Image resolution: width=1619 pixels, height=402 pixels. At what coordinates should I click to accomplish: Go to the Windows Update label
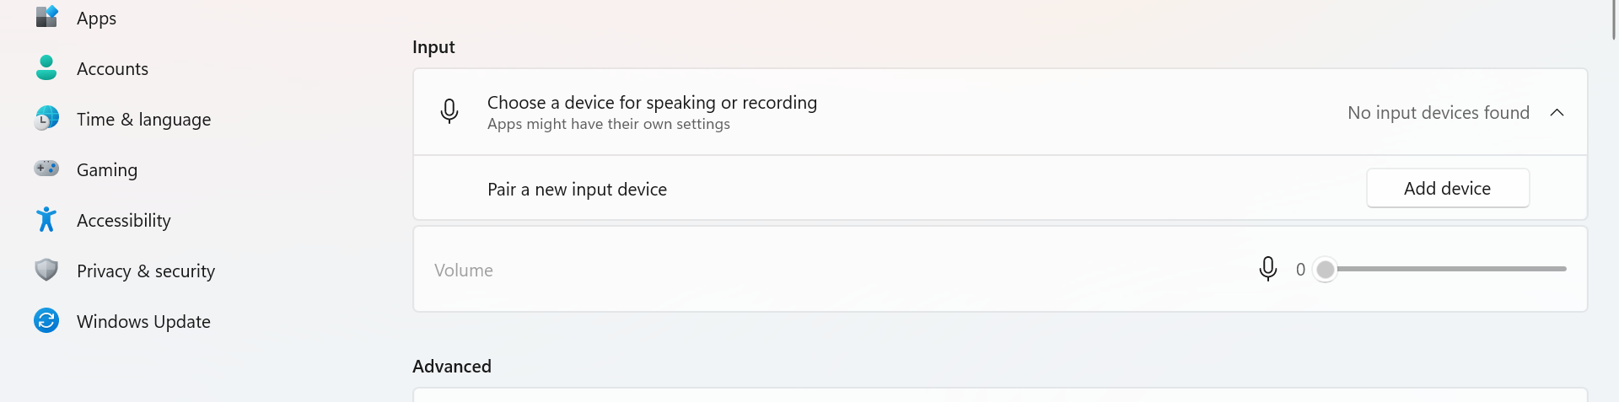[143, 322]
